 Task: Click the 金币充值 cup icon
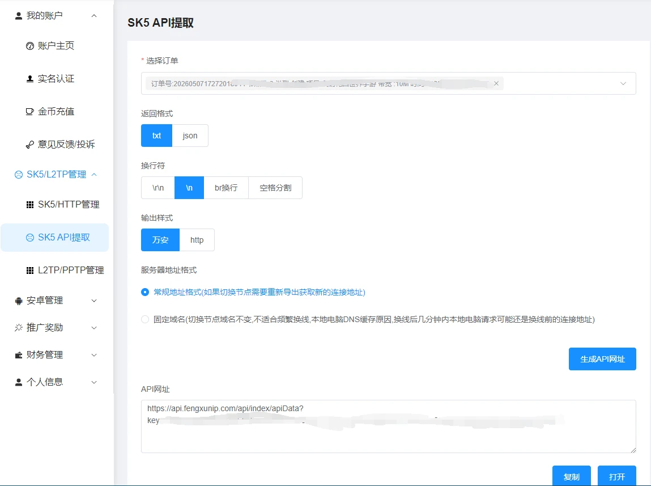click(x=30, y=112)
